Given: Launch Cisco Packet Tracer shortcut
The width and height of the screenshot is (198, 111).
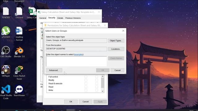Looking at the screenshot, I should [x=19, y=73].
